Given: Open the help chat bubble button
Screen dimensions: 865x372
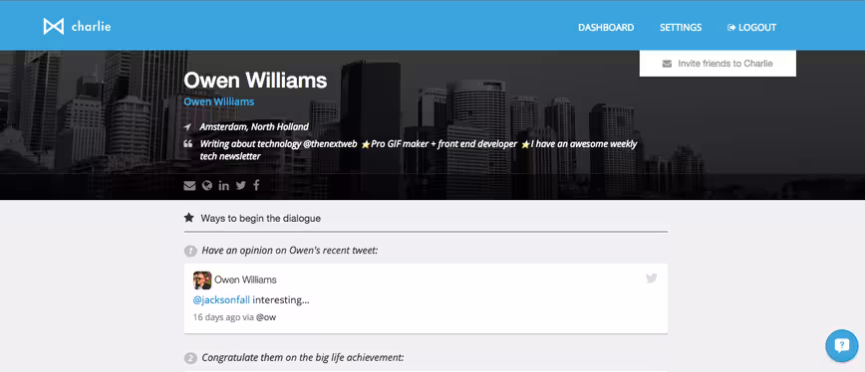Looking at the screenshot, I should [x=842, y=346].
